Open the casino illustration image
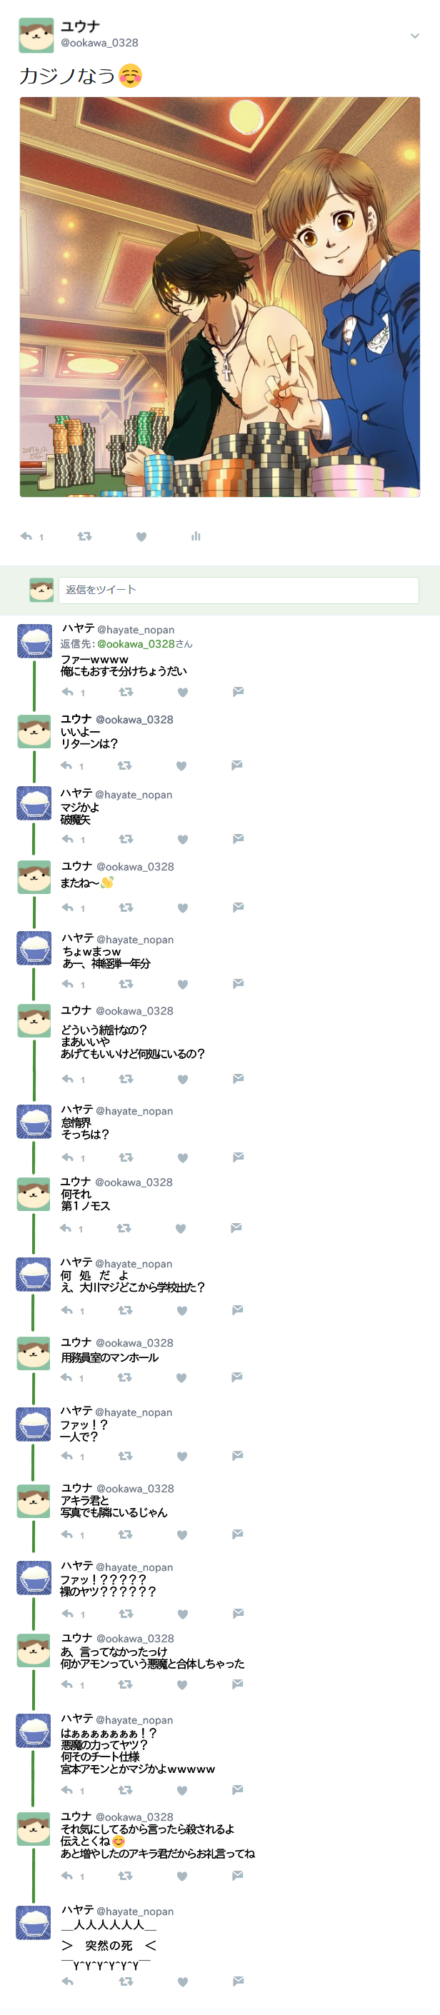Image resolution: width=440 pixels, height=2015 pixels. tap(220, 297)
